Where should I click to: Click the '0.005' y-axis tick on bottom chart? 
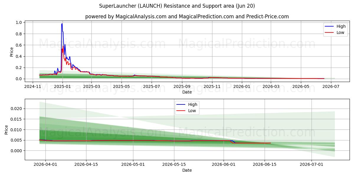[16, 140]
